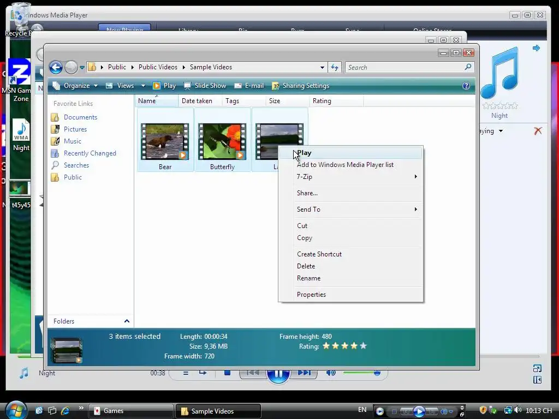Select the Butterfly video thumbnail
Screen dimensions: 559x419
pyautogui.click(x=222, y=141)
